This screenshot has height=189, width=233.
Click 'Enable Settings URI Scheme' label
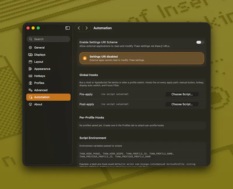click(98, 42)
